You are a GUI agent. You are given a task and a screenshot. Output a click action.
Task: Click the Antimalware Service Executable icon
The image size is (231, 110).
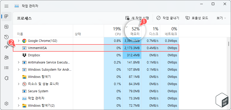click(x=24, y=62)
